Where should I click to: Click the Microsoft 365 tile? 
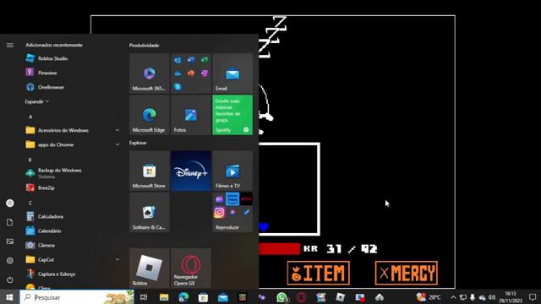[x=150, y=73]
